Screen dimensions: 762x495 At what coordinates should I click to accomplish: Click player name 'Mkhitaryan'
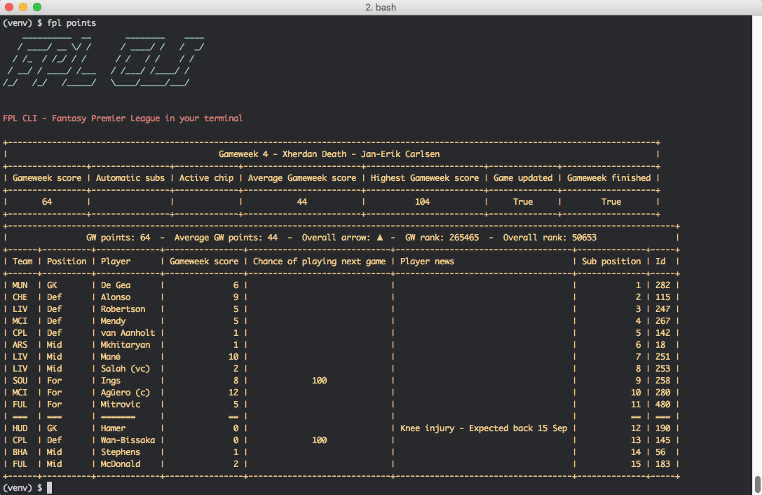(x=125, y=345)
